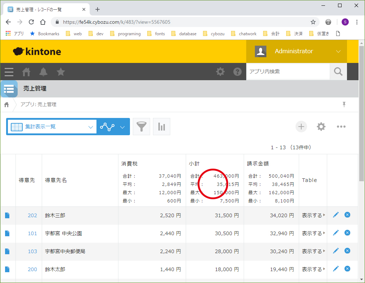Click the browser address bar URL
Screen dimensions: 365x283
(x=117, y=22)
